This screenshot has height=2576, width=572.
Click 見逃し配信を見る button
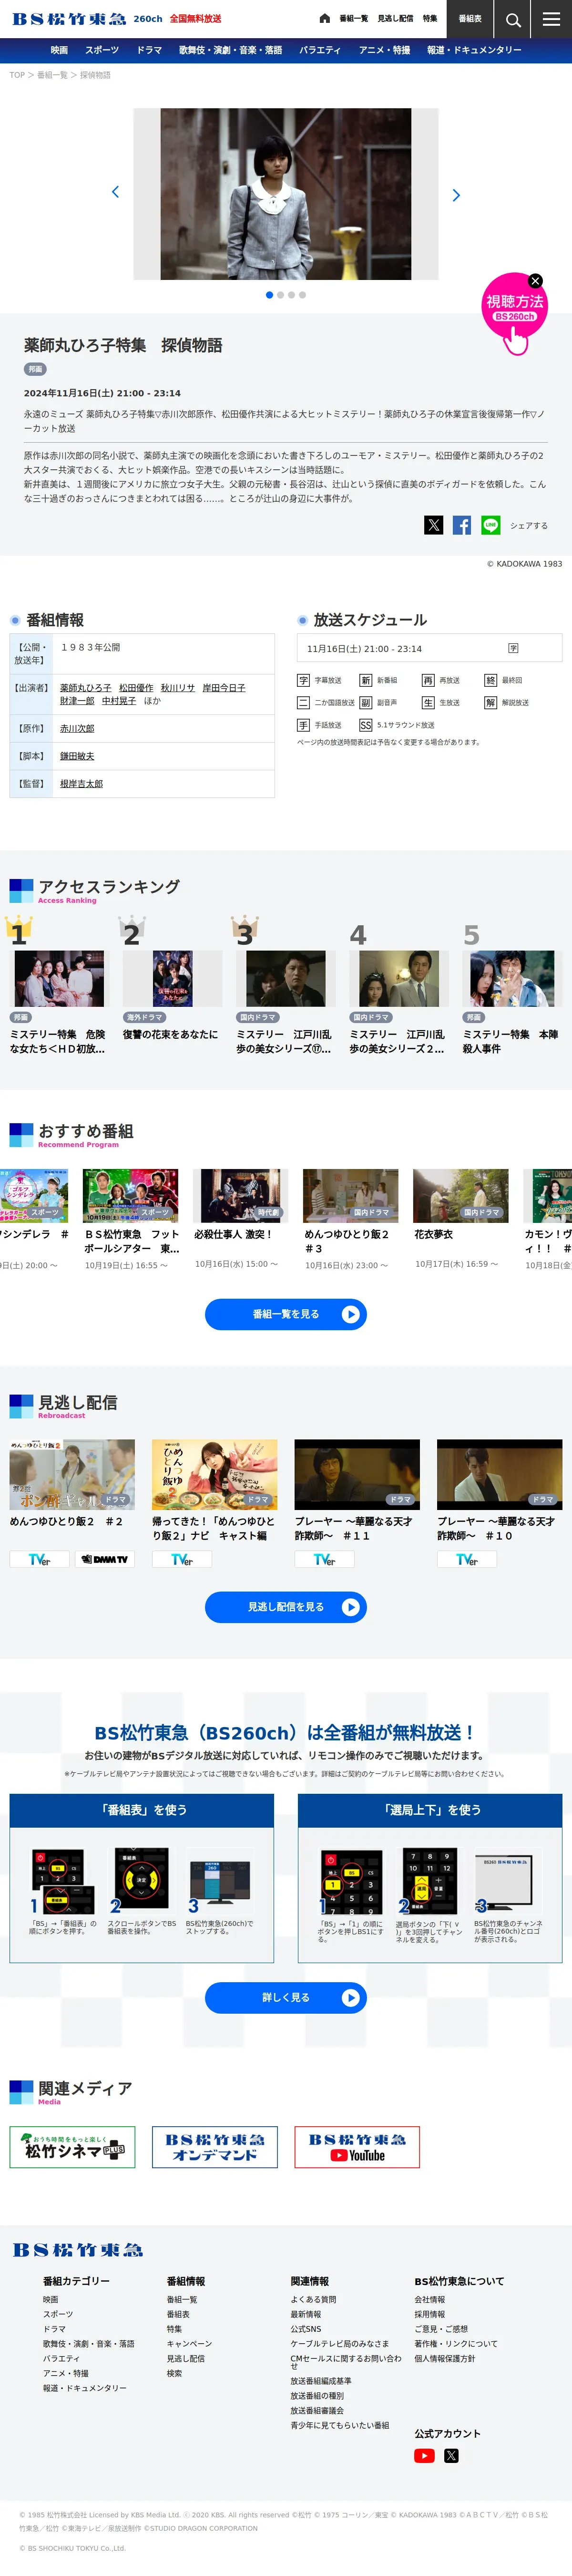[286, 1607]
